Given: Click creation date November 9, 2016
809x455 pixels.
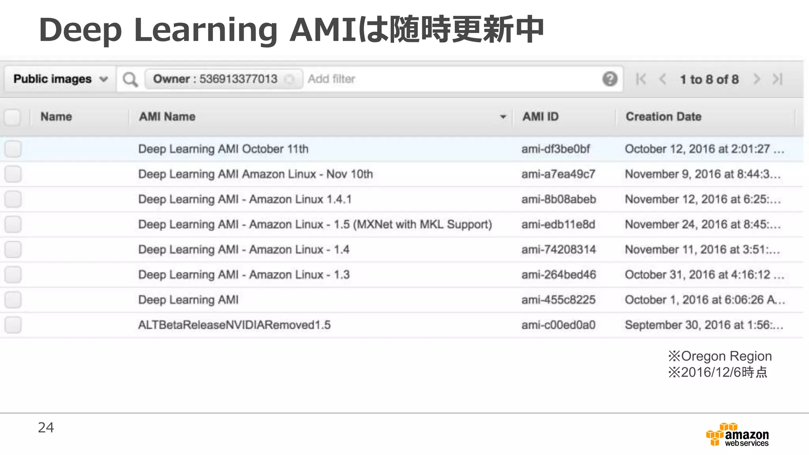Looking at the screenshot, I should 703,174.
